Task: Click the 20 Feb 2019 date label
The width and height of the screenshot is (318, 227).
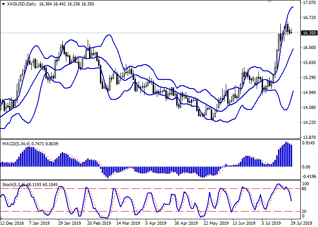Action: point(100,223)
